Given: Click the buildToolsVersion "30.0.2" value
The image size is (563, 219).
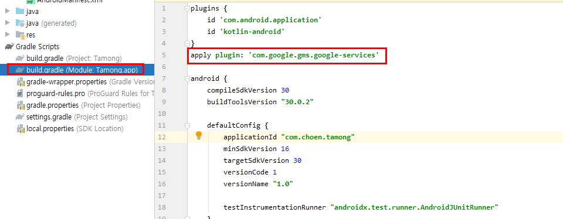Looking at the screenshot, I should click(297, 102).
